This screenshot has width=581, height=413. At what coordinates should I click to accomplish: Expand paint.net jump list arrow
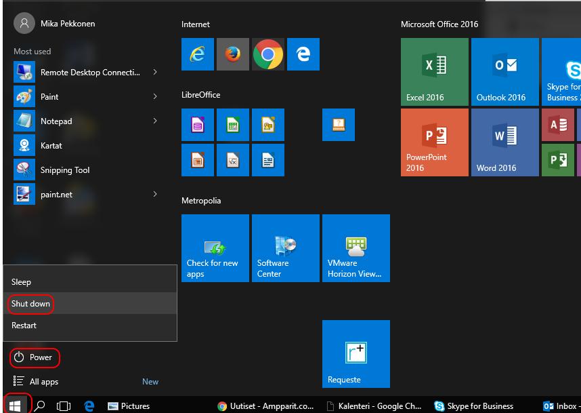tap(155, 194)
